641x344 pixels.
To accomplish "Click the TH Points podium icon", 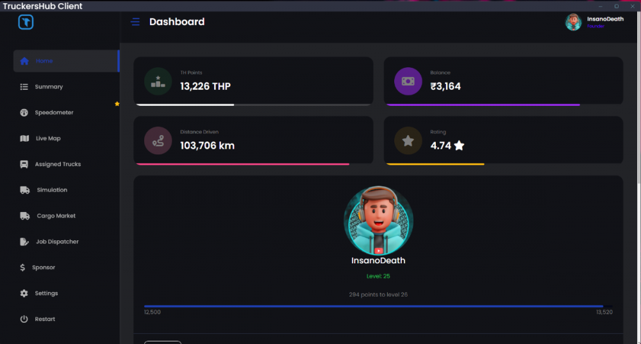I will click(x=158, y=81).
